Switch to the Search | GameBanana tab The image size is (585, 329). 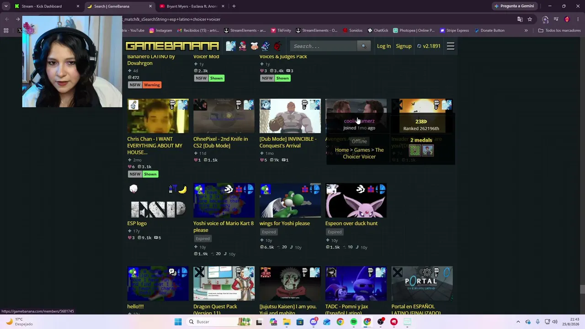tap(118, 6)
